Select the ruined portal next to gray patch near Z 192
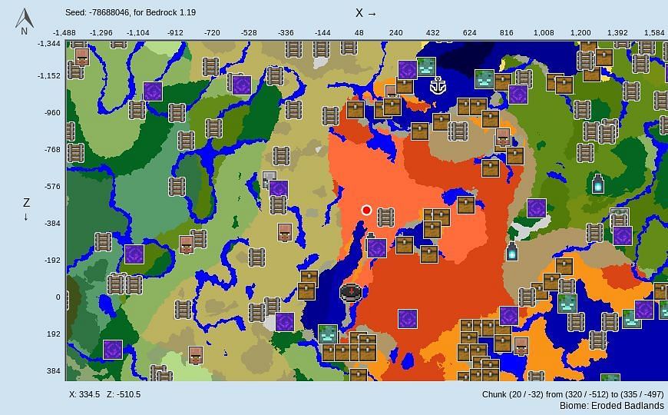 [x=285, y=322]
